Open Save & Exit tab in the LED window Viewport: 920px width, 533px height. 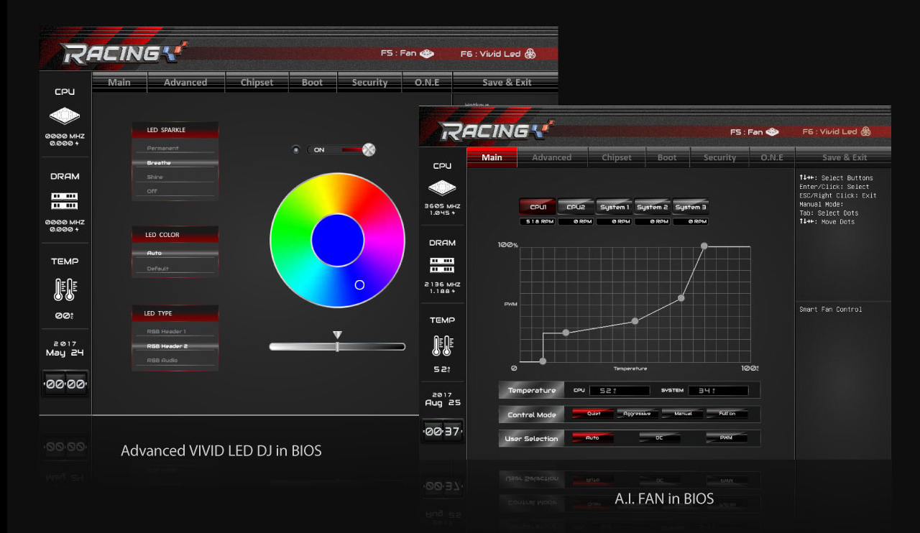coord(507,83)
